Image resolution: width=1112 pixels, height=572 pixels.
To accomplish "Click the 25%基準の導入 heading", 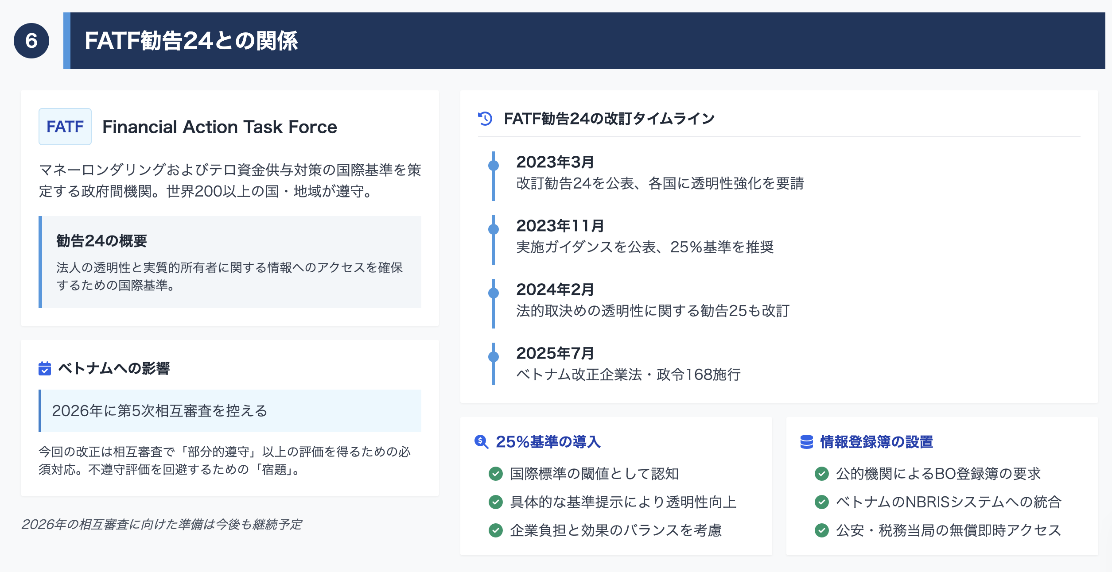I will point(548,442).
